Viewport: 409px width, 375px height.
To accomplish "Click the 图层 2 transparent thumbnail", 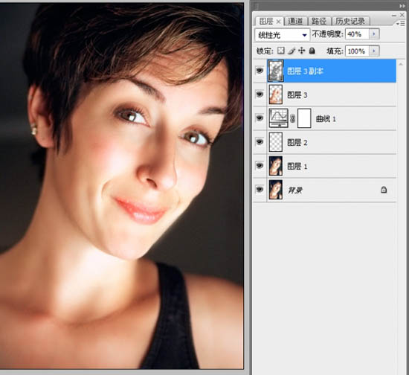I will [276, 141].
